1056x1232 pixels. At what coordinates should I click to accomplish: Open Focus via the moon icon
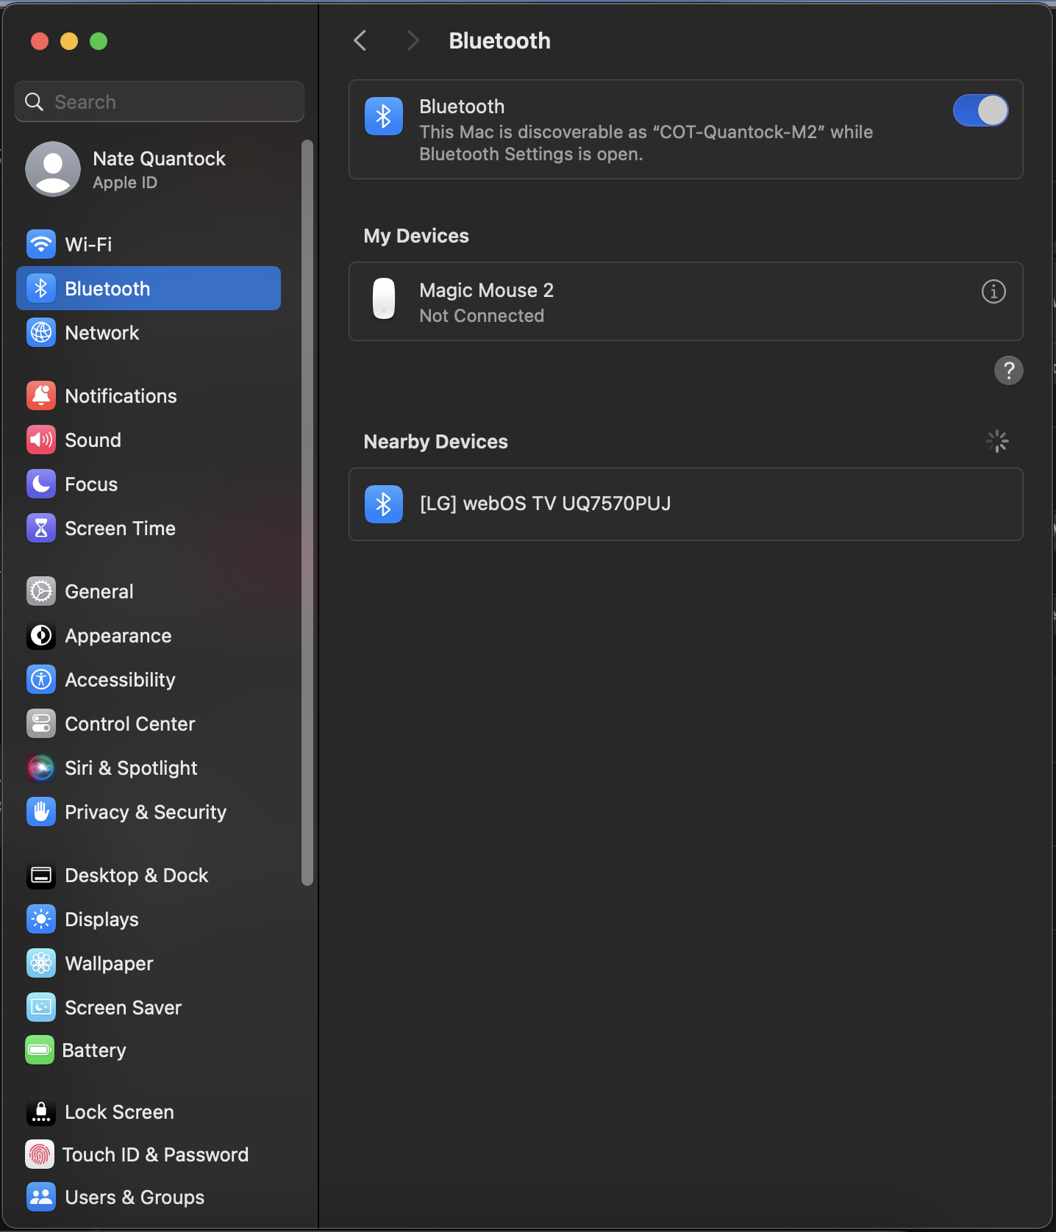pos(41,484)
